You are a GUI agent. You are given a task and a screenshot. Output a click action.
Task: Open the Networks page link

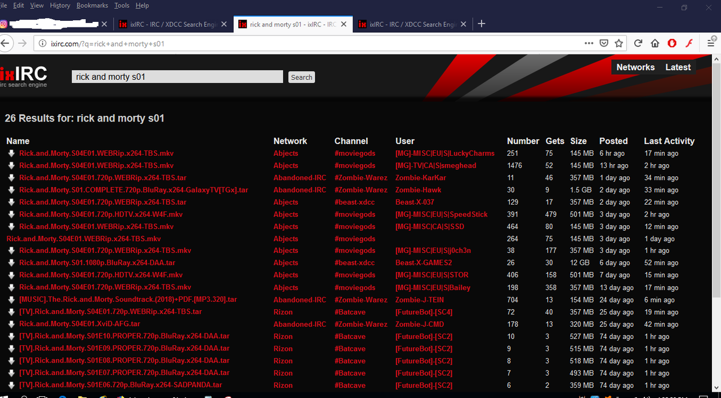tap(635, 67)
